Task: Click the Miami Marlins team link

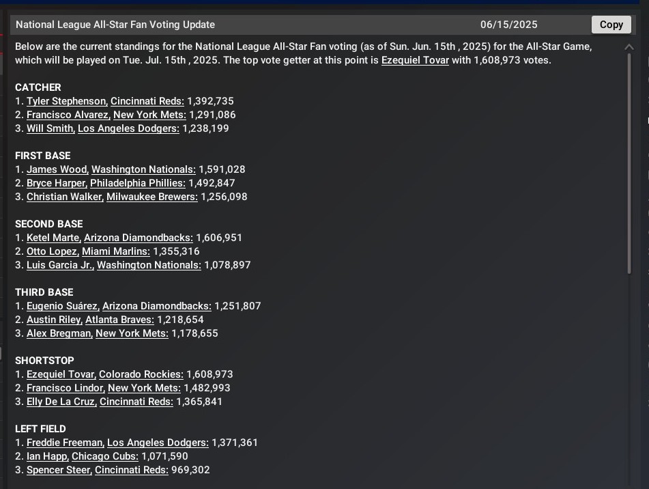Action: coord(115,251)
